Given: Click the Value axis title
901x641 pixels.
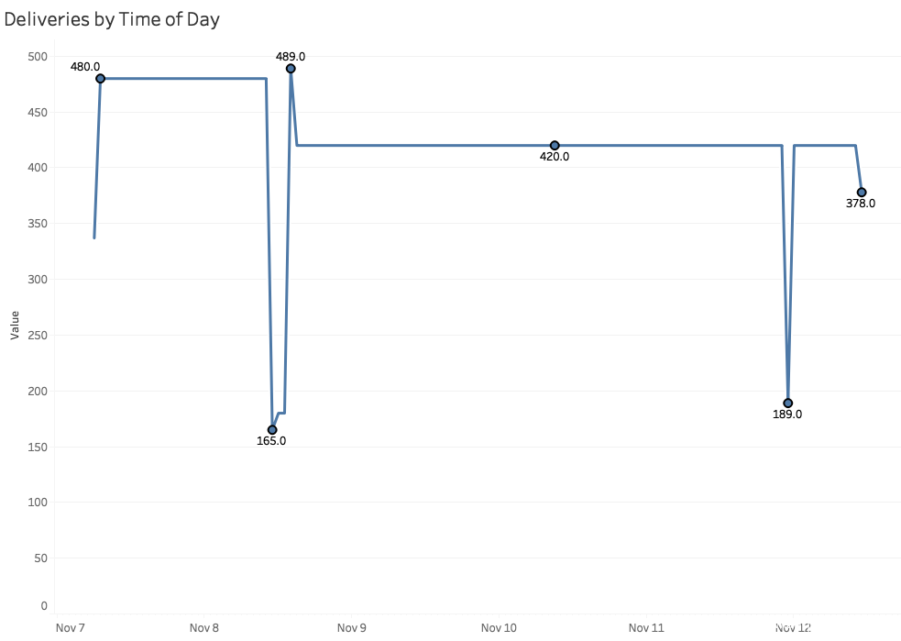Looking at the screenshot, I should (15, 325).
